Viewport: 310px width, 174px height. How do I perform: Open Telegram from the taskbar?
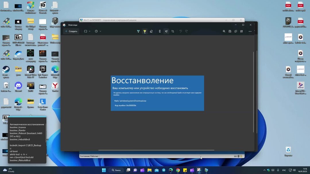164,170
